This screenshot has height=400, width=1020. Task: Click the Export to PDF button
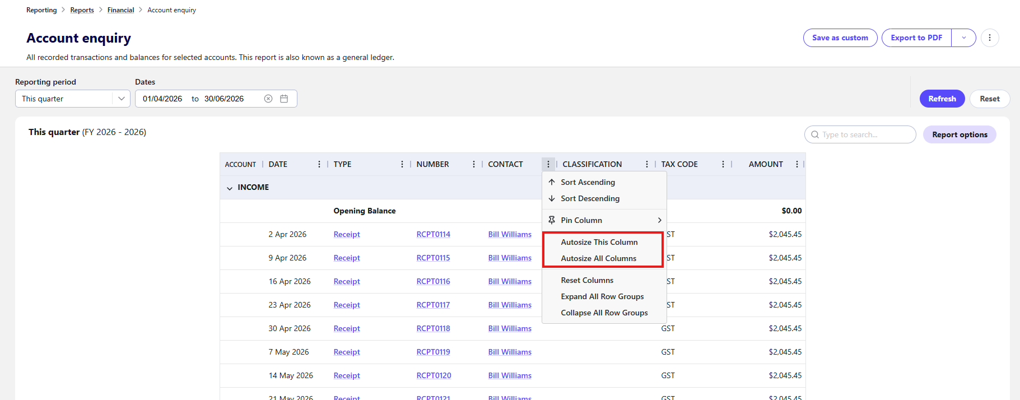coord(916,38)
